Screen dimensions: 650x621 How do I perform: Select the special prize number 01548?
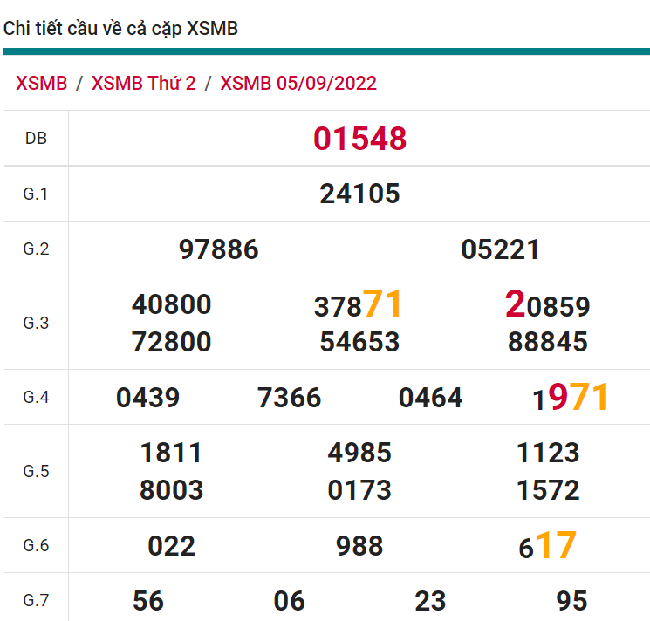pyautogui.click(x=359, y=139)
